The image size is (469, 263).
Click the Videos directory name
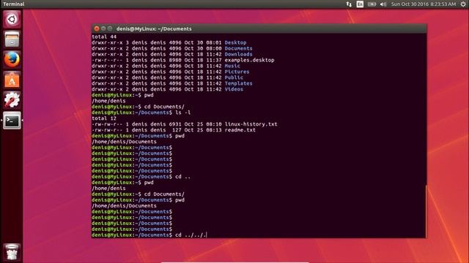pos(234,89)
